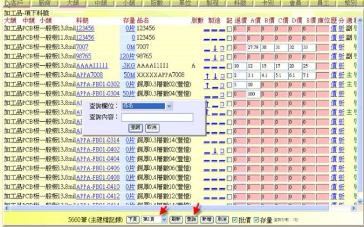Click the down arrow in the 7007 row
This screenshot has height=227, width=364.
[x=215, y=48]
